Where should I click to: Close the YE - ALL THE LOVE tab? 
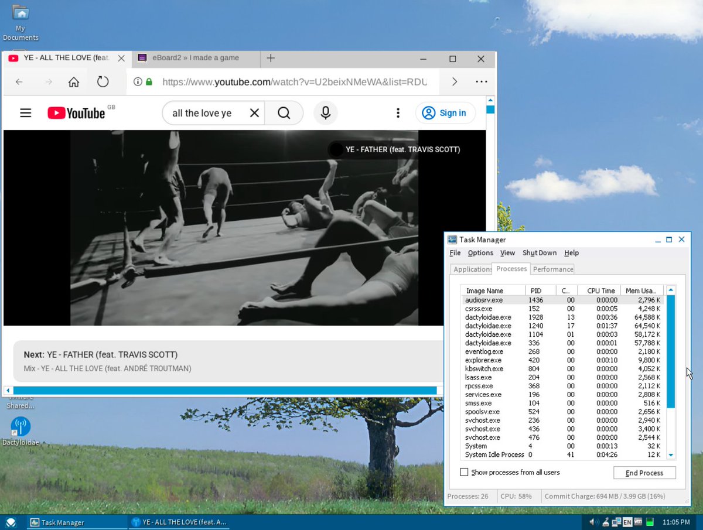pyautogui.click(x=121, y=59)
